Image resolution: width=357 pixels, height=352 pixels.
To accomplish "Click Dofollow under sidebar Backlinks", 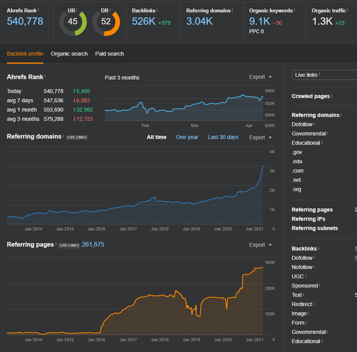I will point(302,258).
